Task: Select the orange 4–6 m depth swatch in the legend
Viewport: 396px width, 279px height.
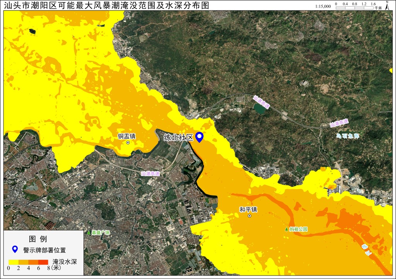Action: [x=33, y=262]
